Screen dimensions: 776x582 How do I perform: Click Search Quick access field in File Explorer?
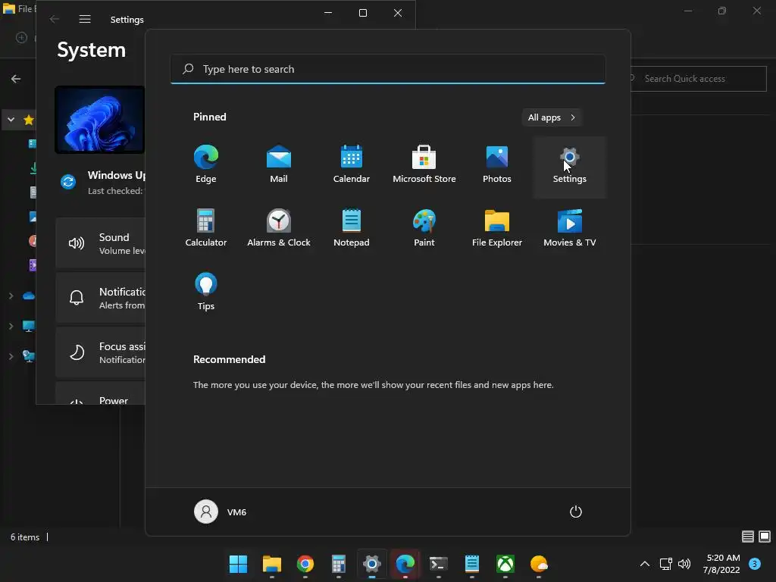(x=699, y=79)
